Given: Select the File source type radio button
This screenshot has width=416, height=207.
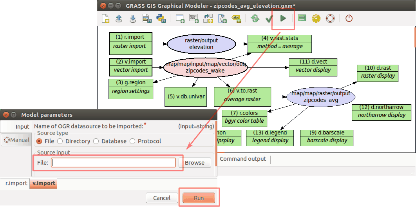Looking at the screenshot, I should (x=40, y=141).
